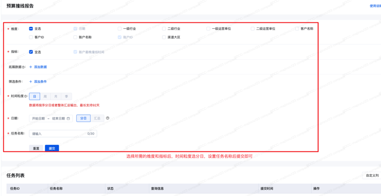This screenshot has height=196, width=381.
Task: Toggle the 全选 checkbox for 指标
Action: (x=31, y=52)
